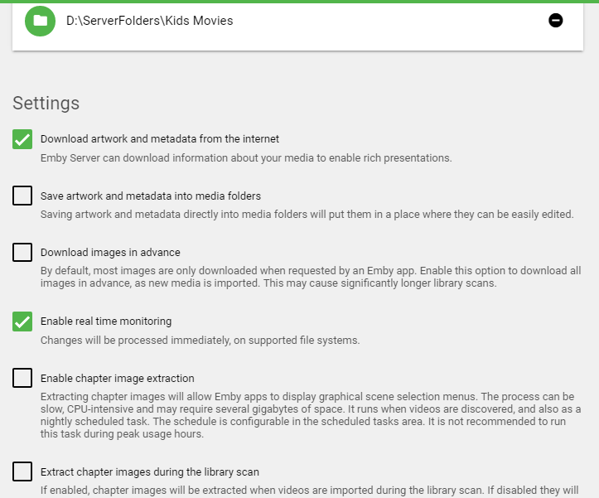The image size is (599, 498).
Task: Click the 'Changes will be processed immediately' description
Action: coord(200,340)
